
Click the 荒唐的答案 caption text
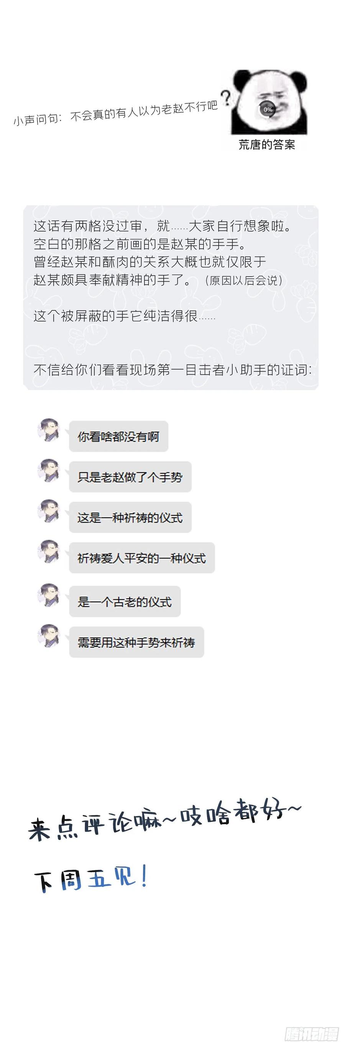267,144
